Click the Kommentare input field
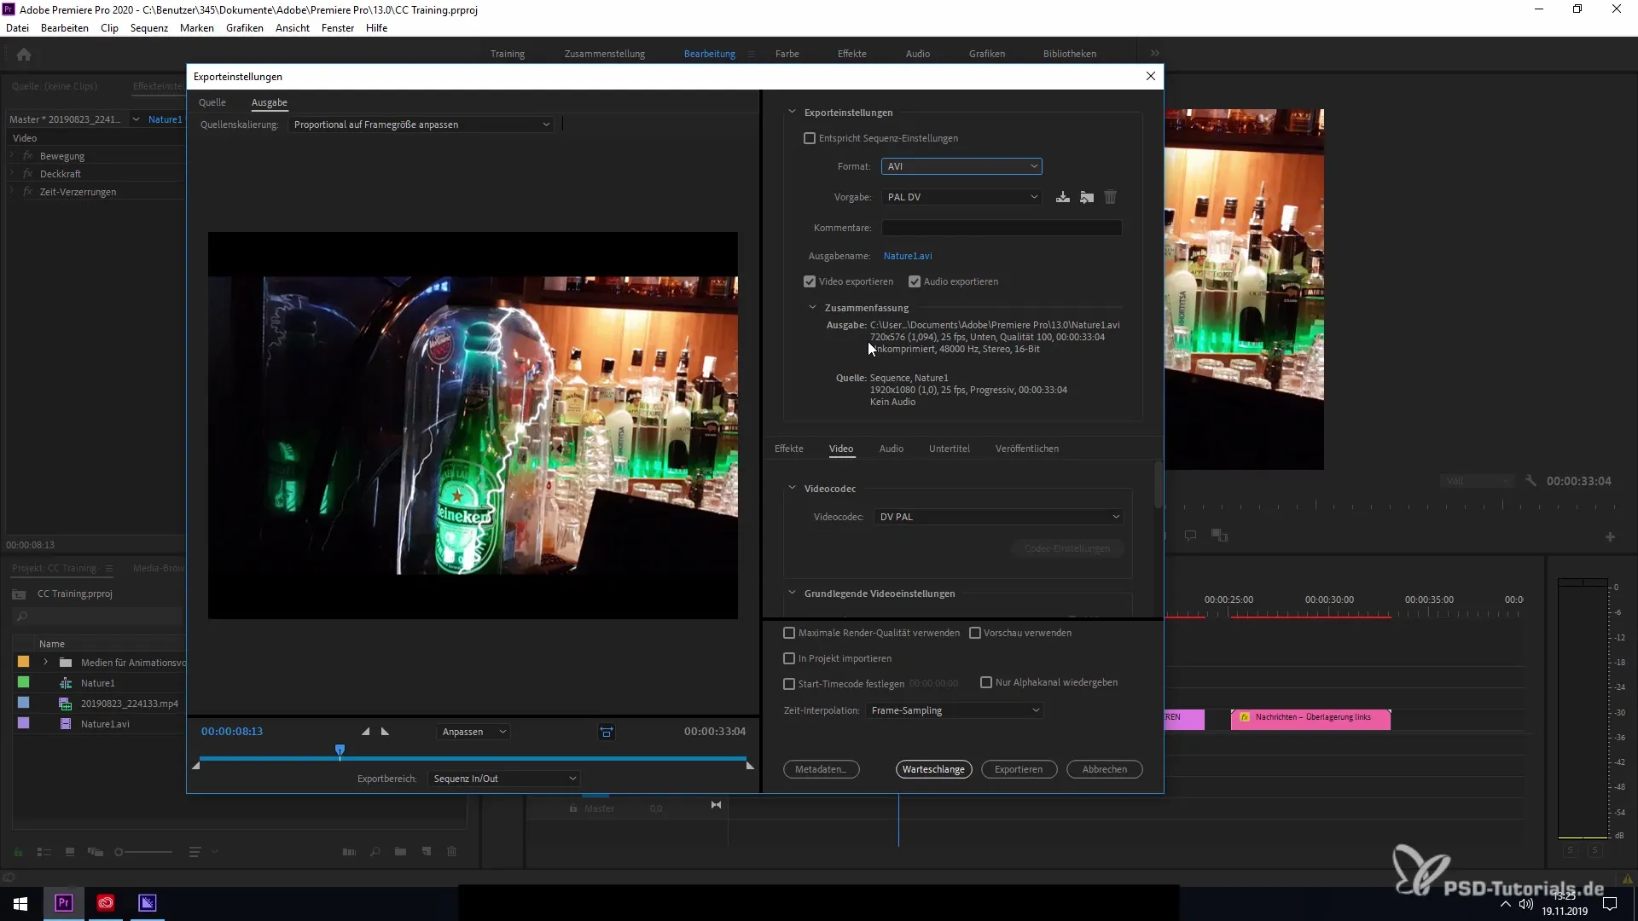The width and height of the screenshot is (1638, 921). click(1001, 228)
